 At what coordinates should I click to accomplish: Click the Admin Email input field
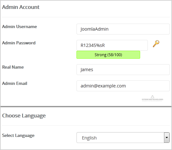click(123, 86)
